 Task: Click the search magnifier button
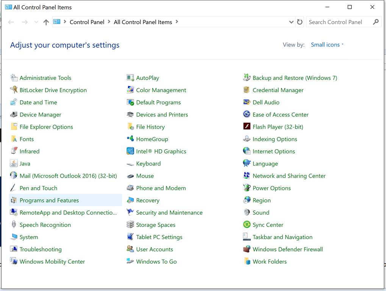point(376,22)
